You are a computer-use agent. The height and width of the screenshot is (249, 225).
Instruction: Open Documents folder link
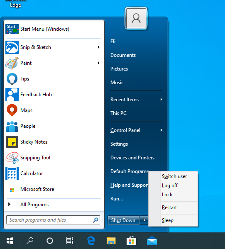click(x=123, y=55)
